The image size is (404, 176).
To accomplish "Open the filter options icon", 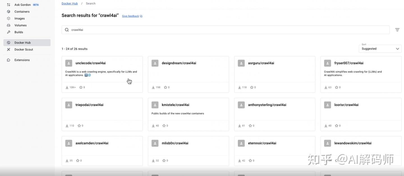I will point(397,30).
